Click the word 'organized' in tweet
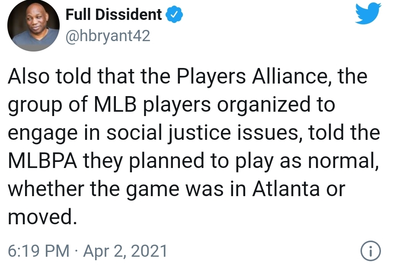393x268 pixels. (263, 105)
